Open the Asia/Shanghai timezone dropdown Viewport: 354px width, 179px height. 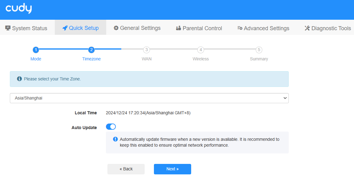coord(149,98)
